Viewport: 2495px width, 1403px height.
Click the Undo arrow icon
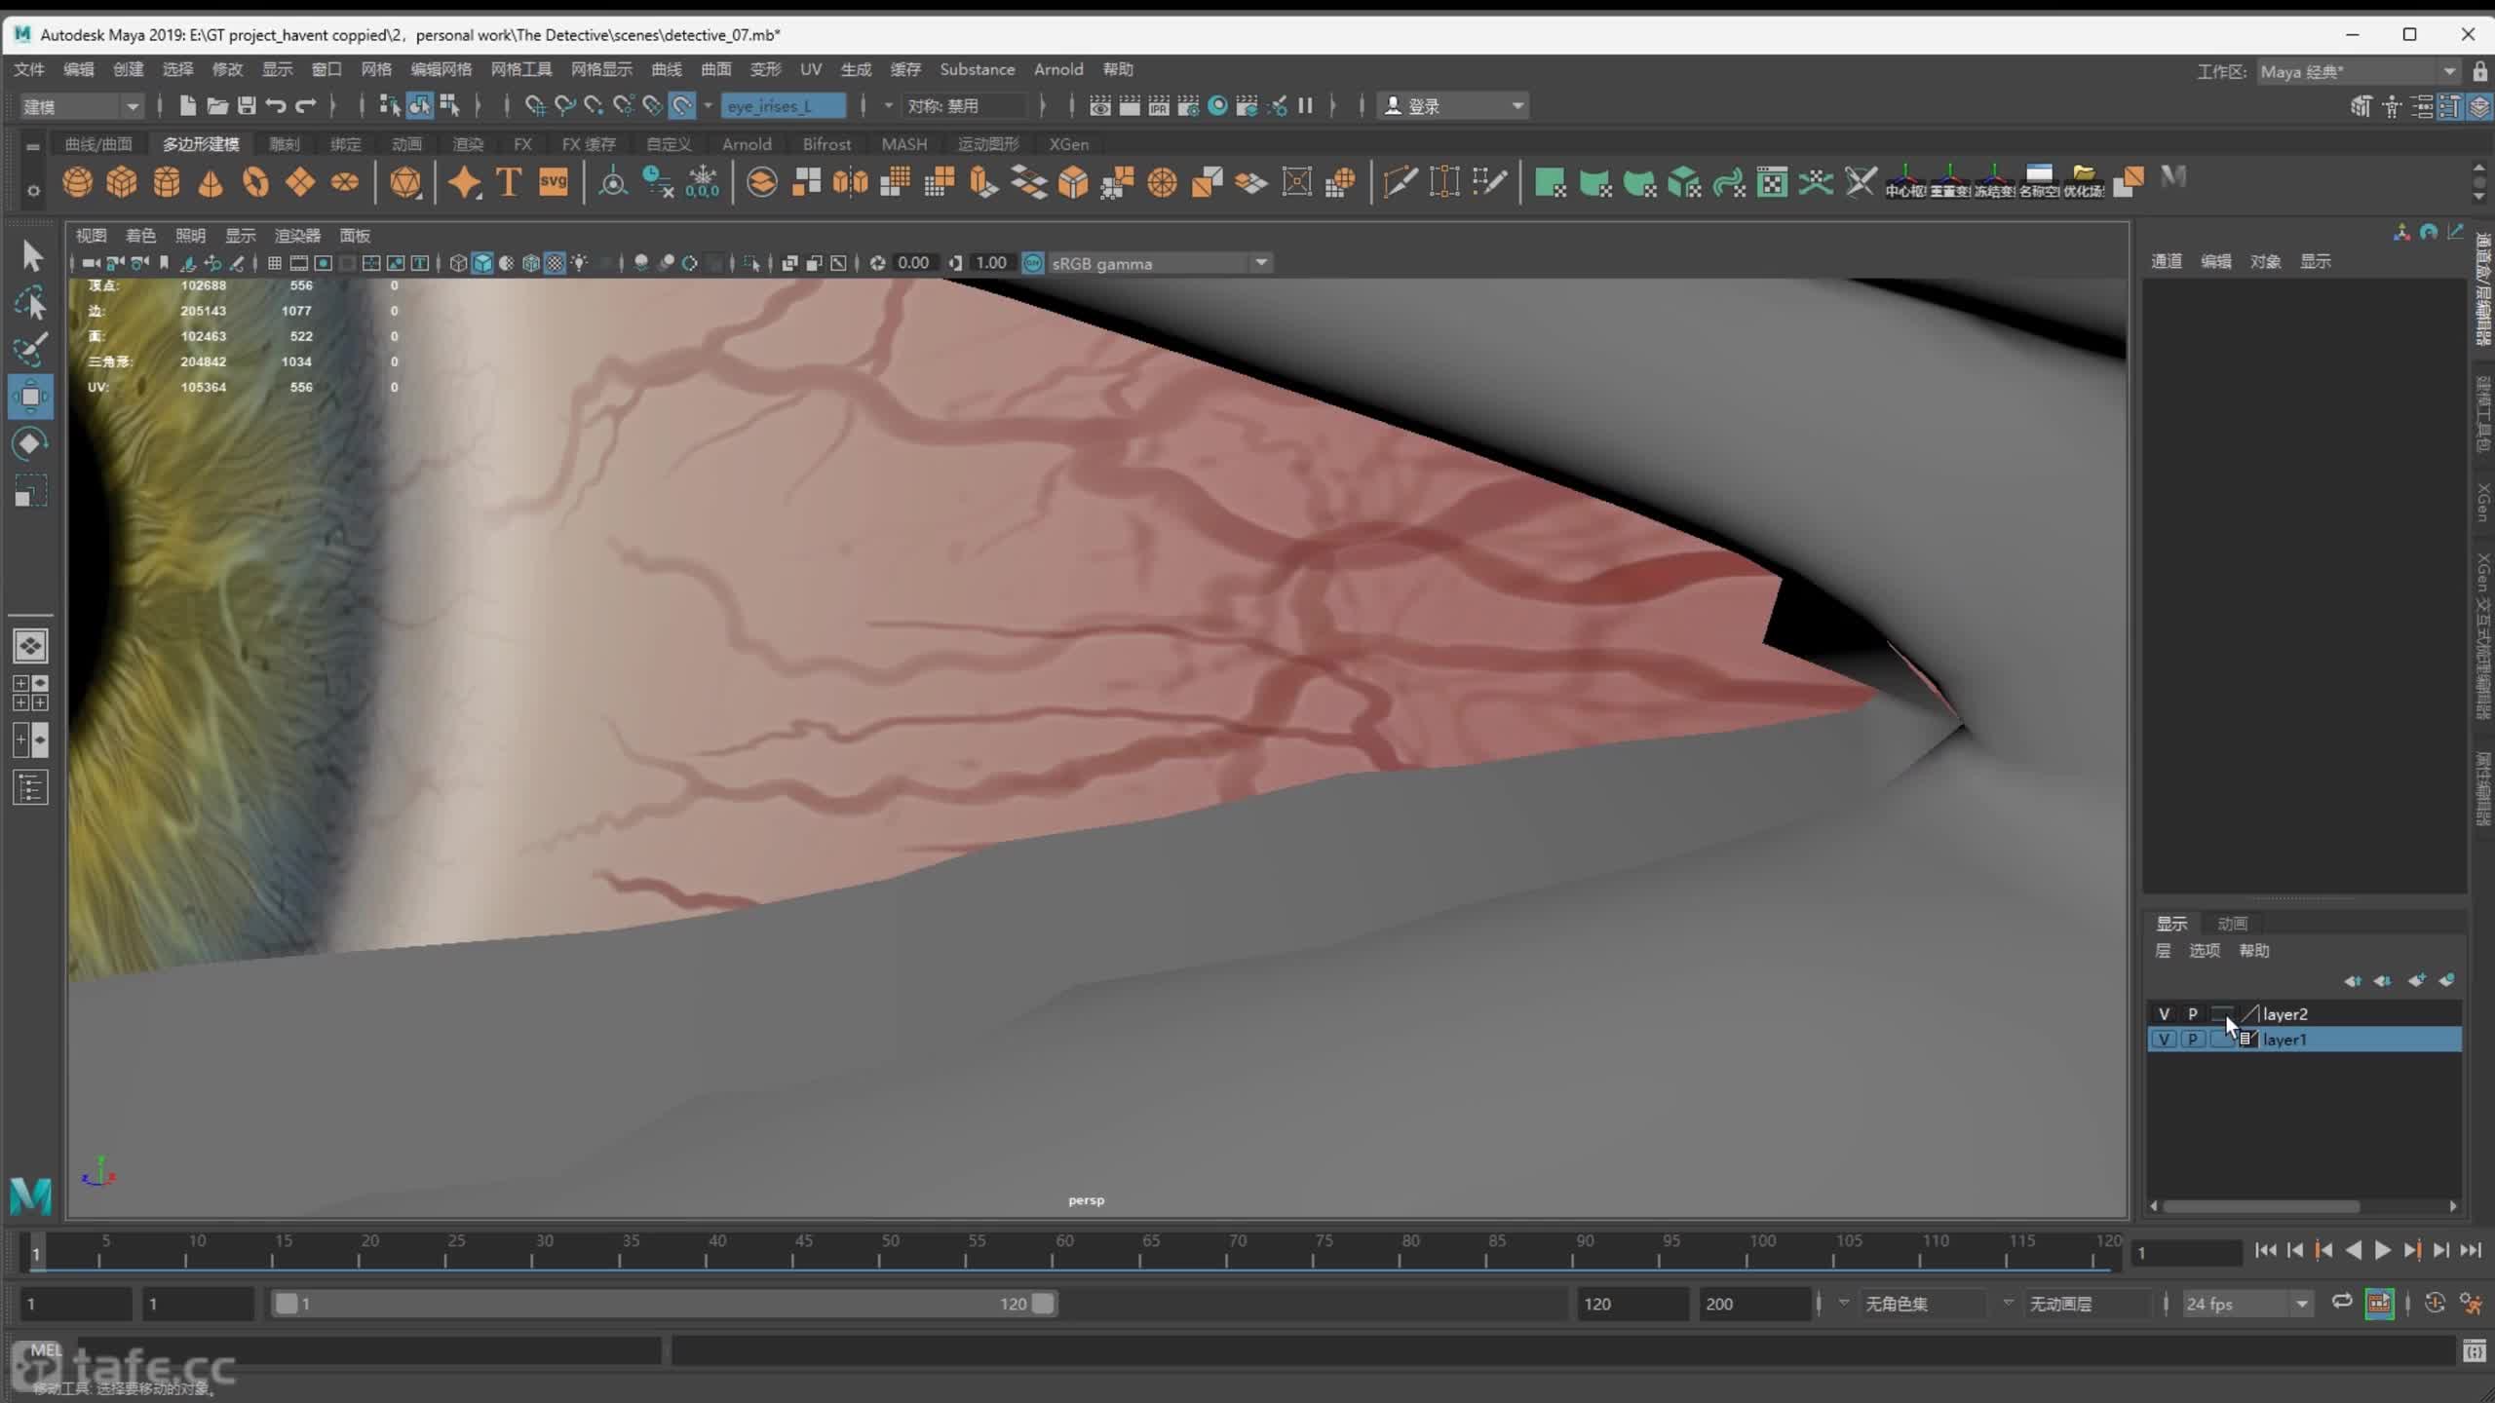(x=276, y=105)
